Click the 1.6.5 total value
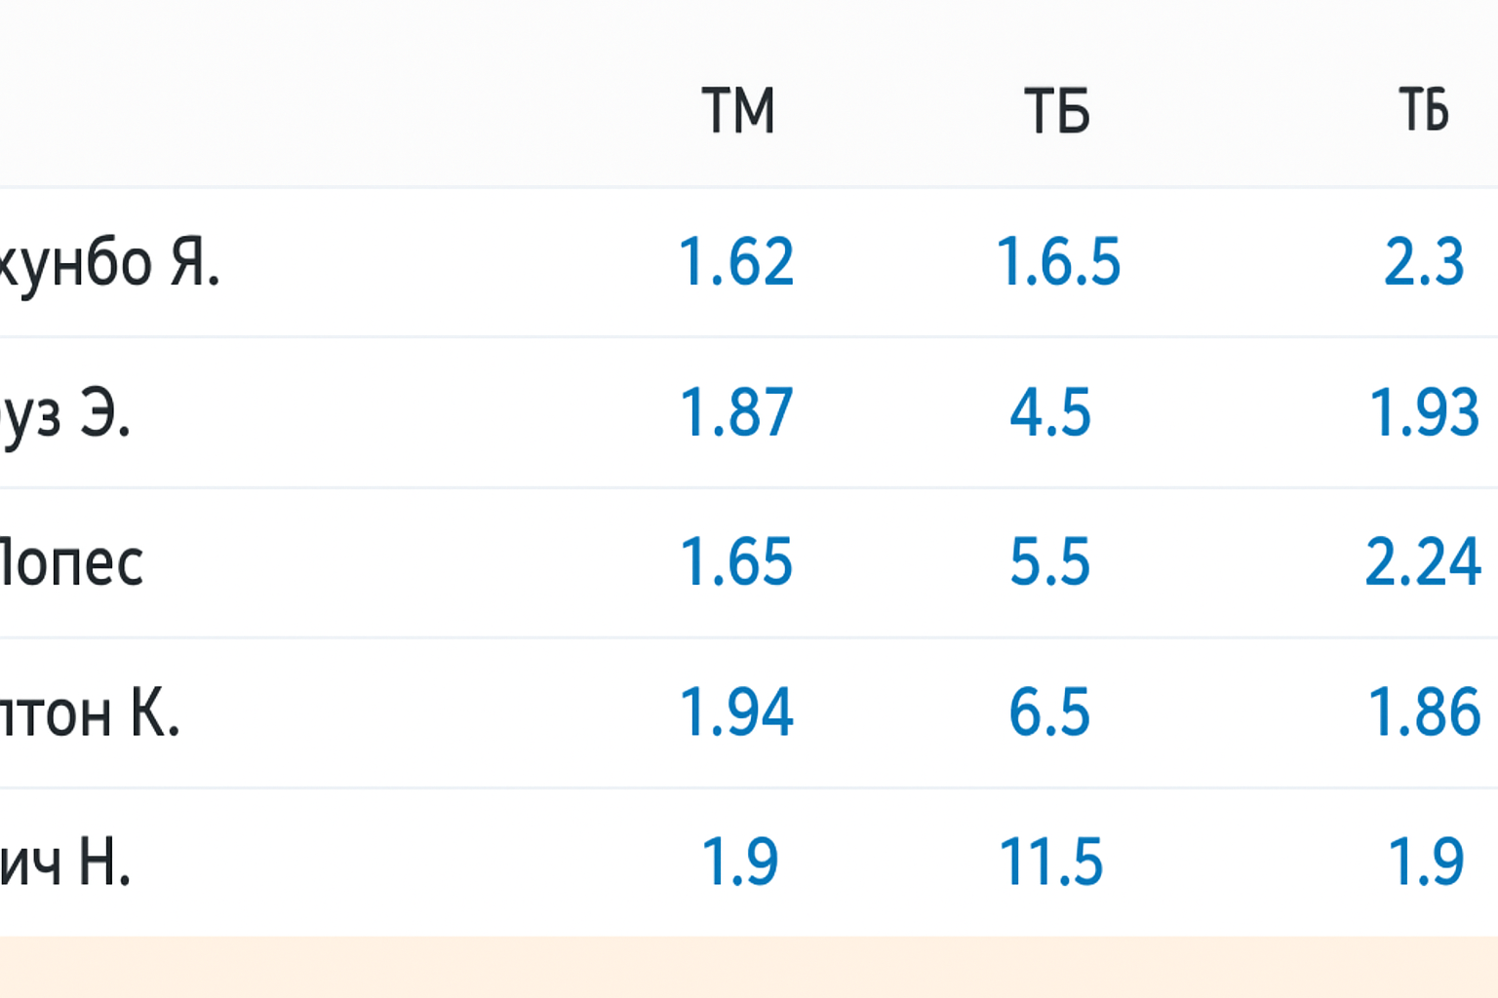Image resolution: width=1498 pixels, height=998 pixels. click(1058, 262)
